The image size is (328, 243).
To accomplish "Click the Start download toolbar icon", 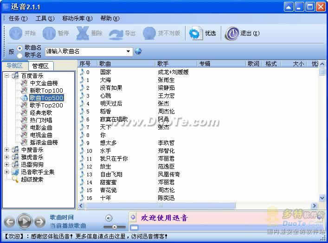I will [x=15, y=33].
